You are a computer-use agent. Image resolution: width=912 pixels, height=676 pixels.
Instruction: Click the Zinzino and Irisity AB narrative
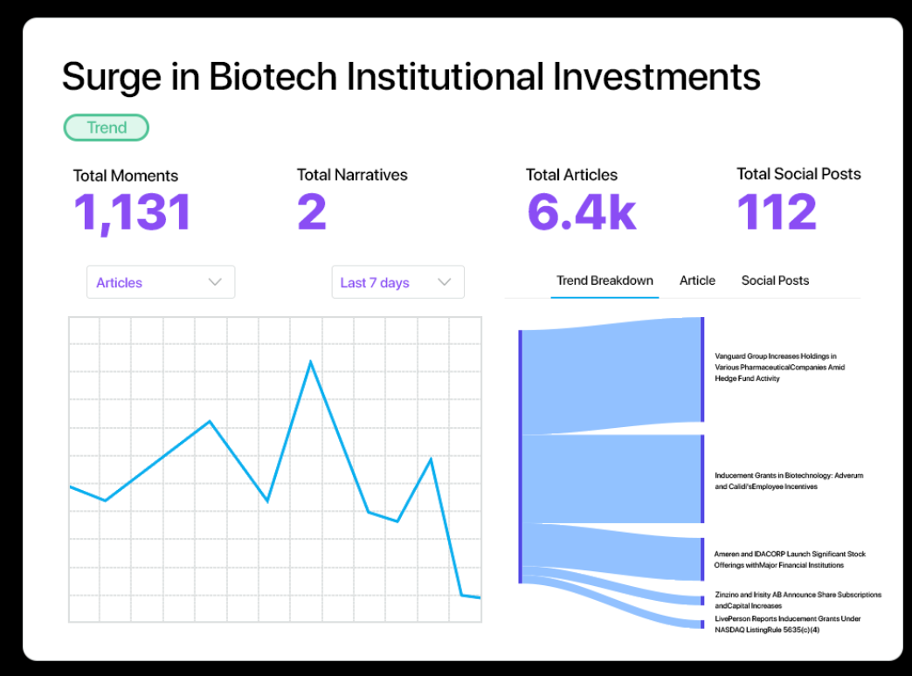pyautogui.click(x=798, y=600)
